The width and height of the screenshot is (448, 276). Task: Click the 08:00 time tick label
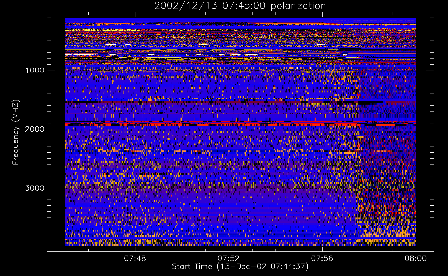click(416, 259)
